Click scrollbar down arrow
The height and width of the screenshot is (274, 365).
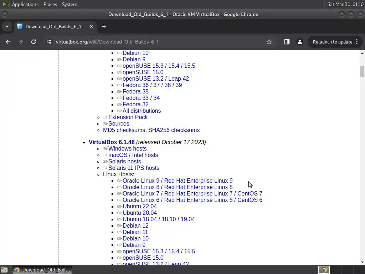coord(362,262)
